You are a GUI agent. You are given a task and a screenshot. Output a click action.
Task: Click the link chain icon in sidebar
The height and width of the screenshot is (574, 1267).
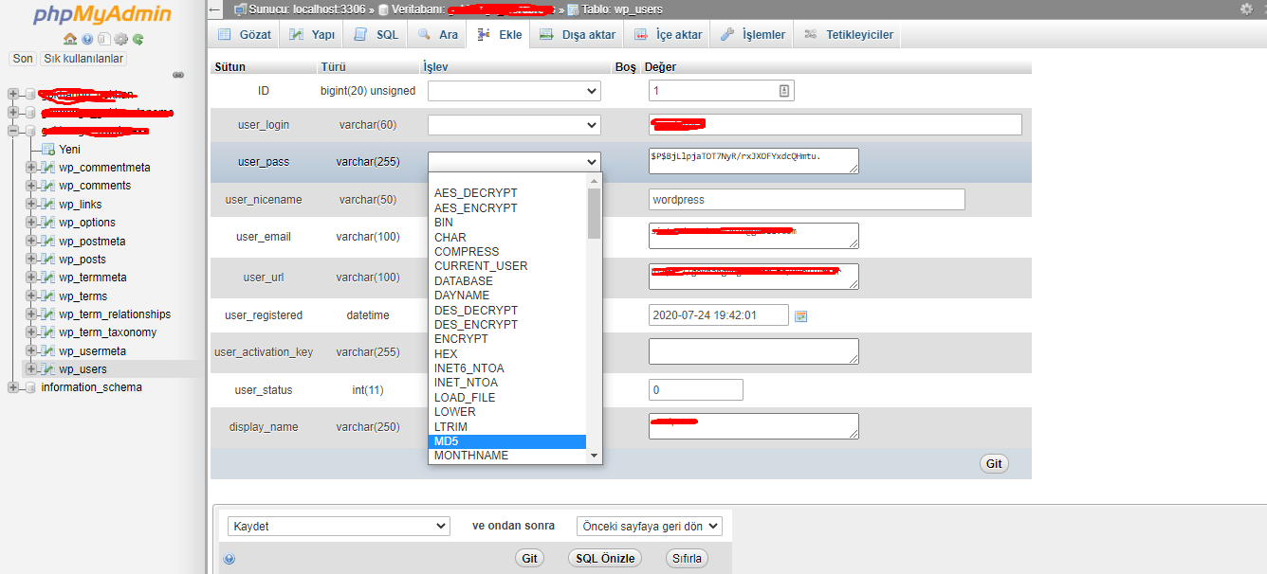[x=177, y=75]
